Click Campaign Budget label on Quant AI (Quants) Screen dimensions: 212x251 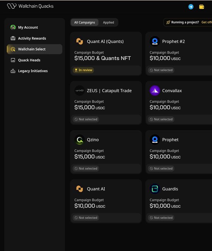coord(89,52)
